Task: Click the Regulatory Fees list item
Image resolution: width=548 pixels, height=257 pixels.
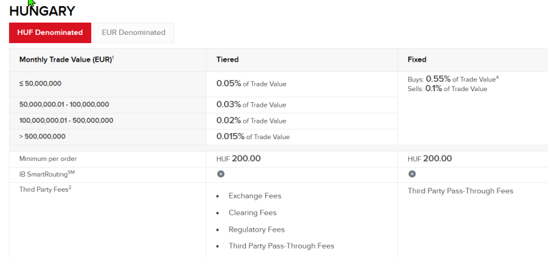Action: [x=256, y=230]
